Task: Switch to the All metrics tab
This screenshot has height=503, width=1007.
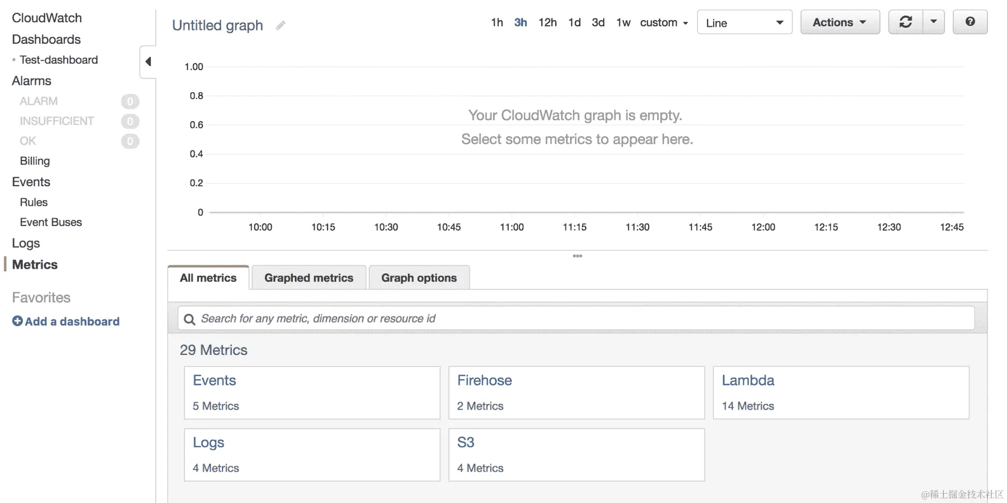Action: (208, 278)
